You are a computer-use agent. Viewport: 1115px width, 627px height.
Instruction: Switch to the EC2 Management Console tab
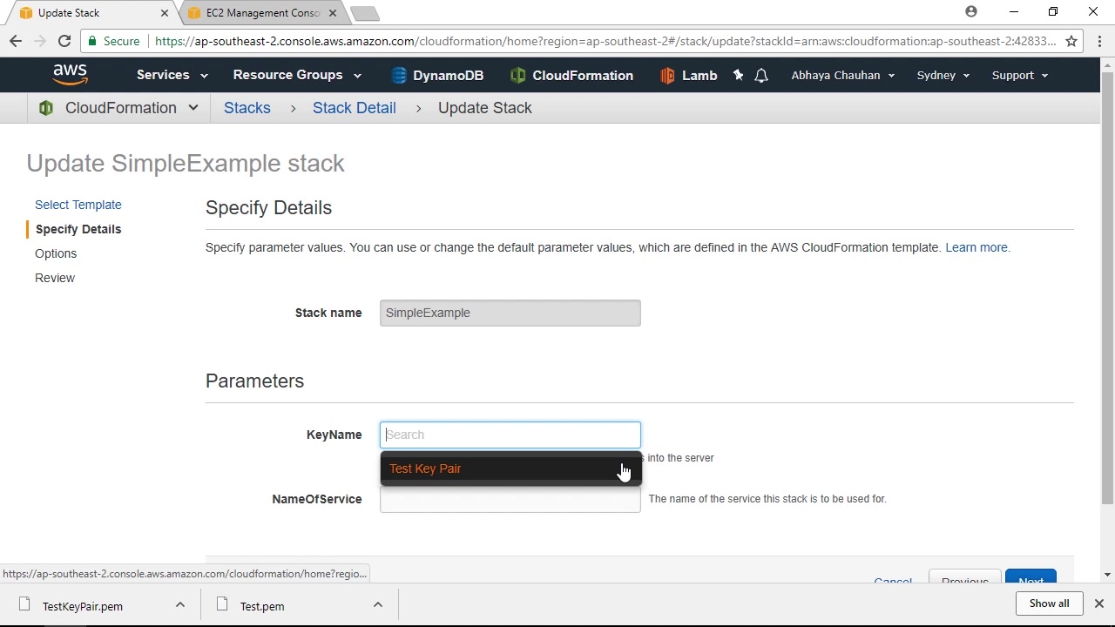pos(262,13)
